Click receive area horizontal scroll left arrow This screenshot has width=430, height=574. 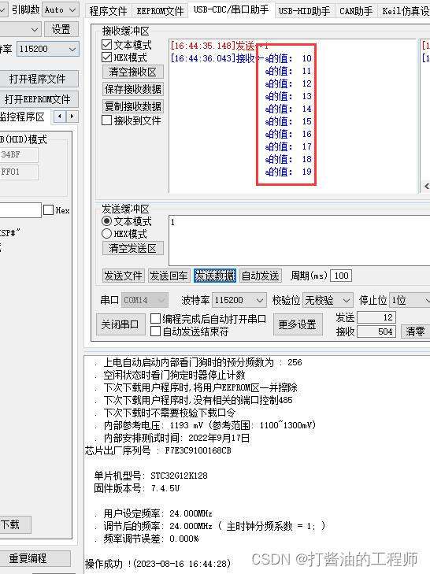tap(426, 187)
